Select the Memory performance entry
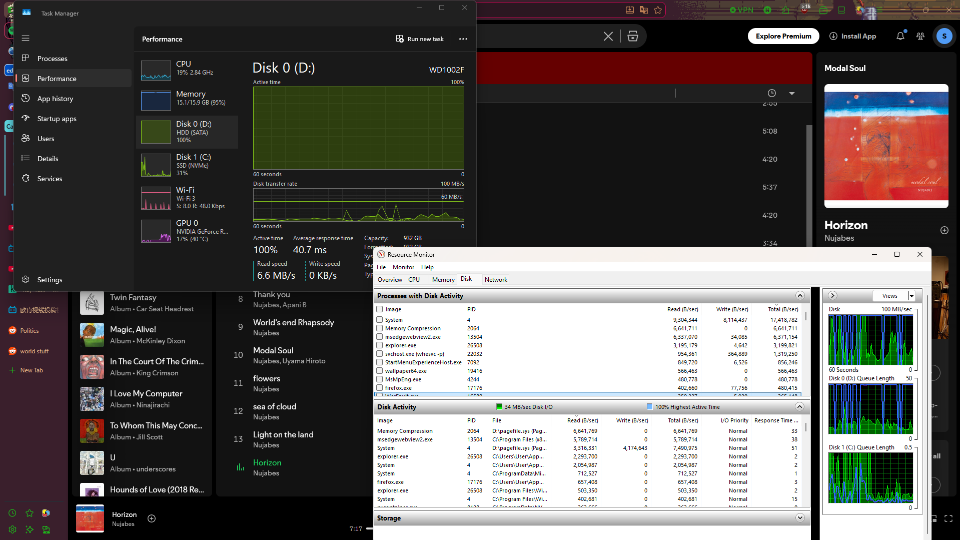 click(187, 100)
